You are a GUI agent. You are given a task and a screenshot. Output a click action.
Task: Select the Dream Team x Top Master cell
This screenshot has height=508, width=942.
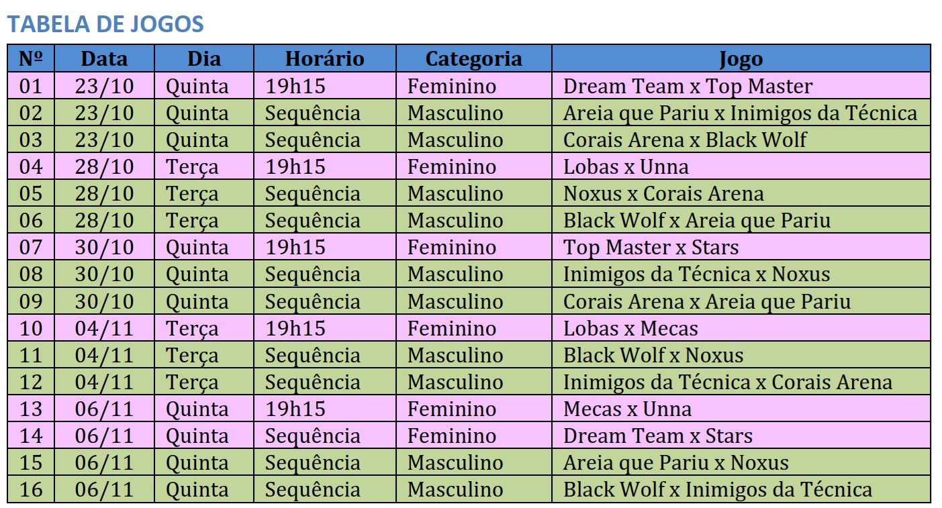(x=688, y=86)
